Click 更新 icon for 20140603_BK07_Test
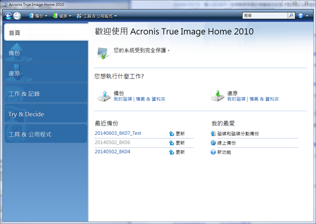The image size is (316, 224). pos(171,133)
